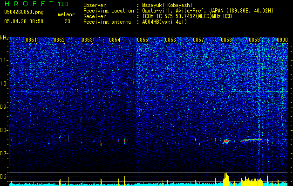Select the ICOM IC-575 receiver description
Screen dimensions: 293x186
tap(187, 16)
